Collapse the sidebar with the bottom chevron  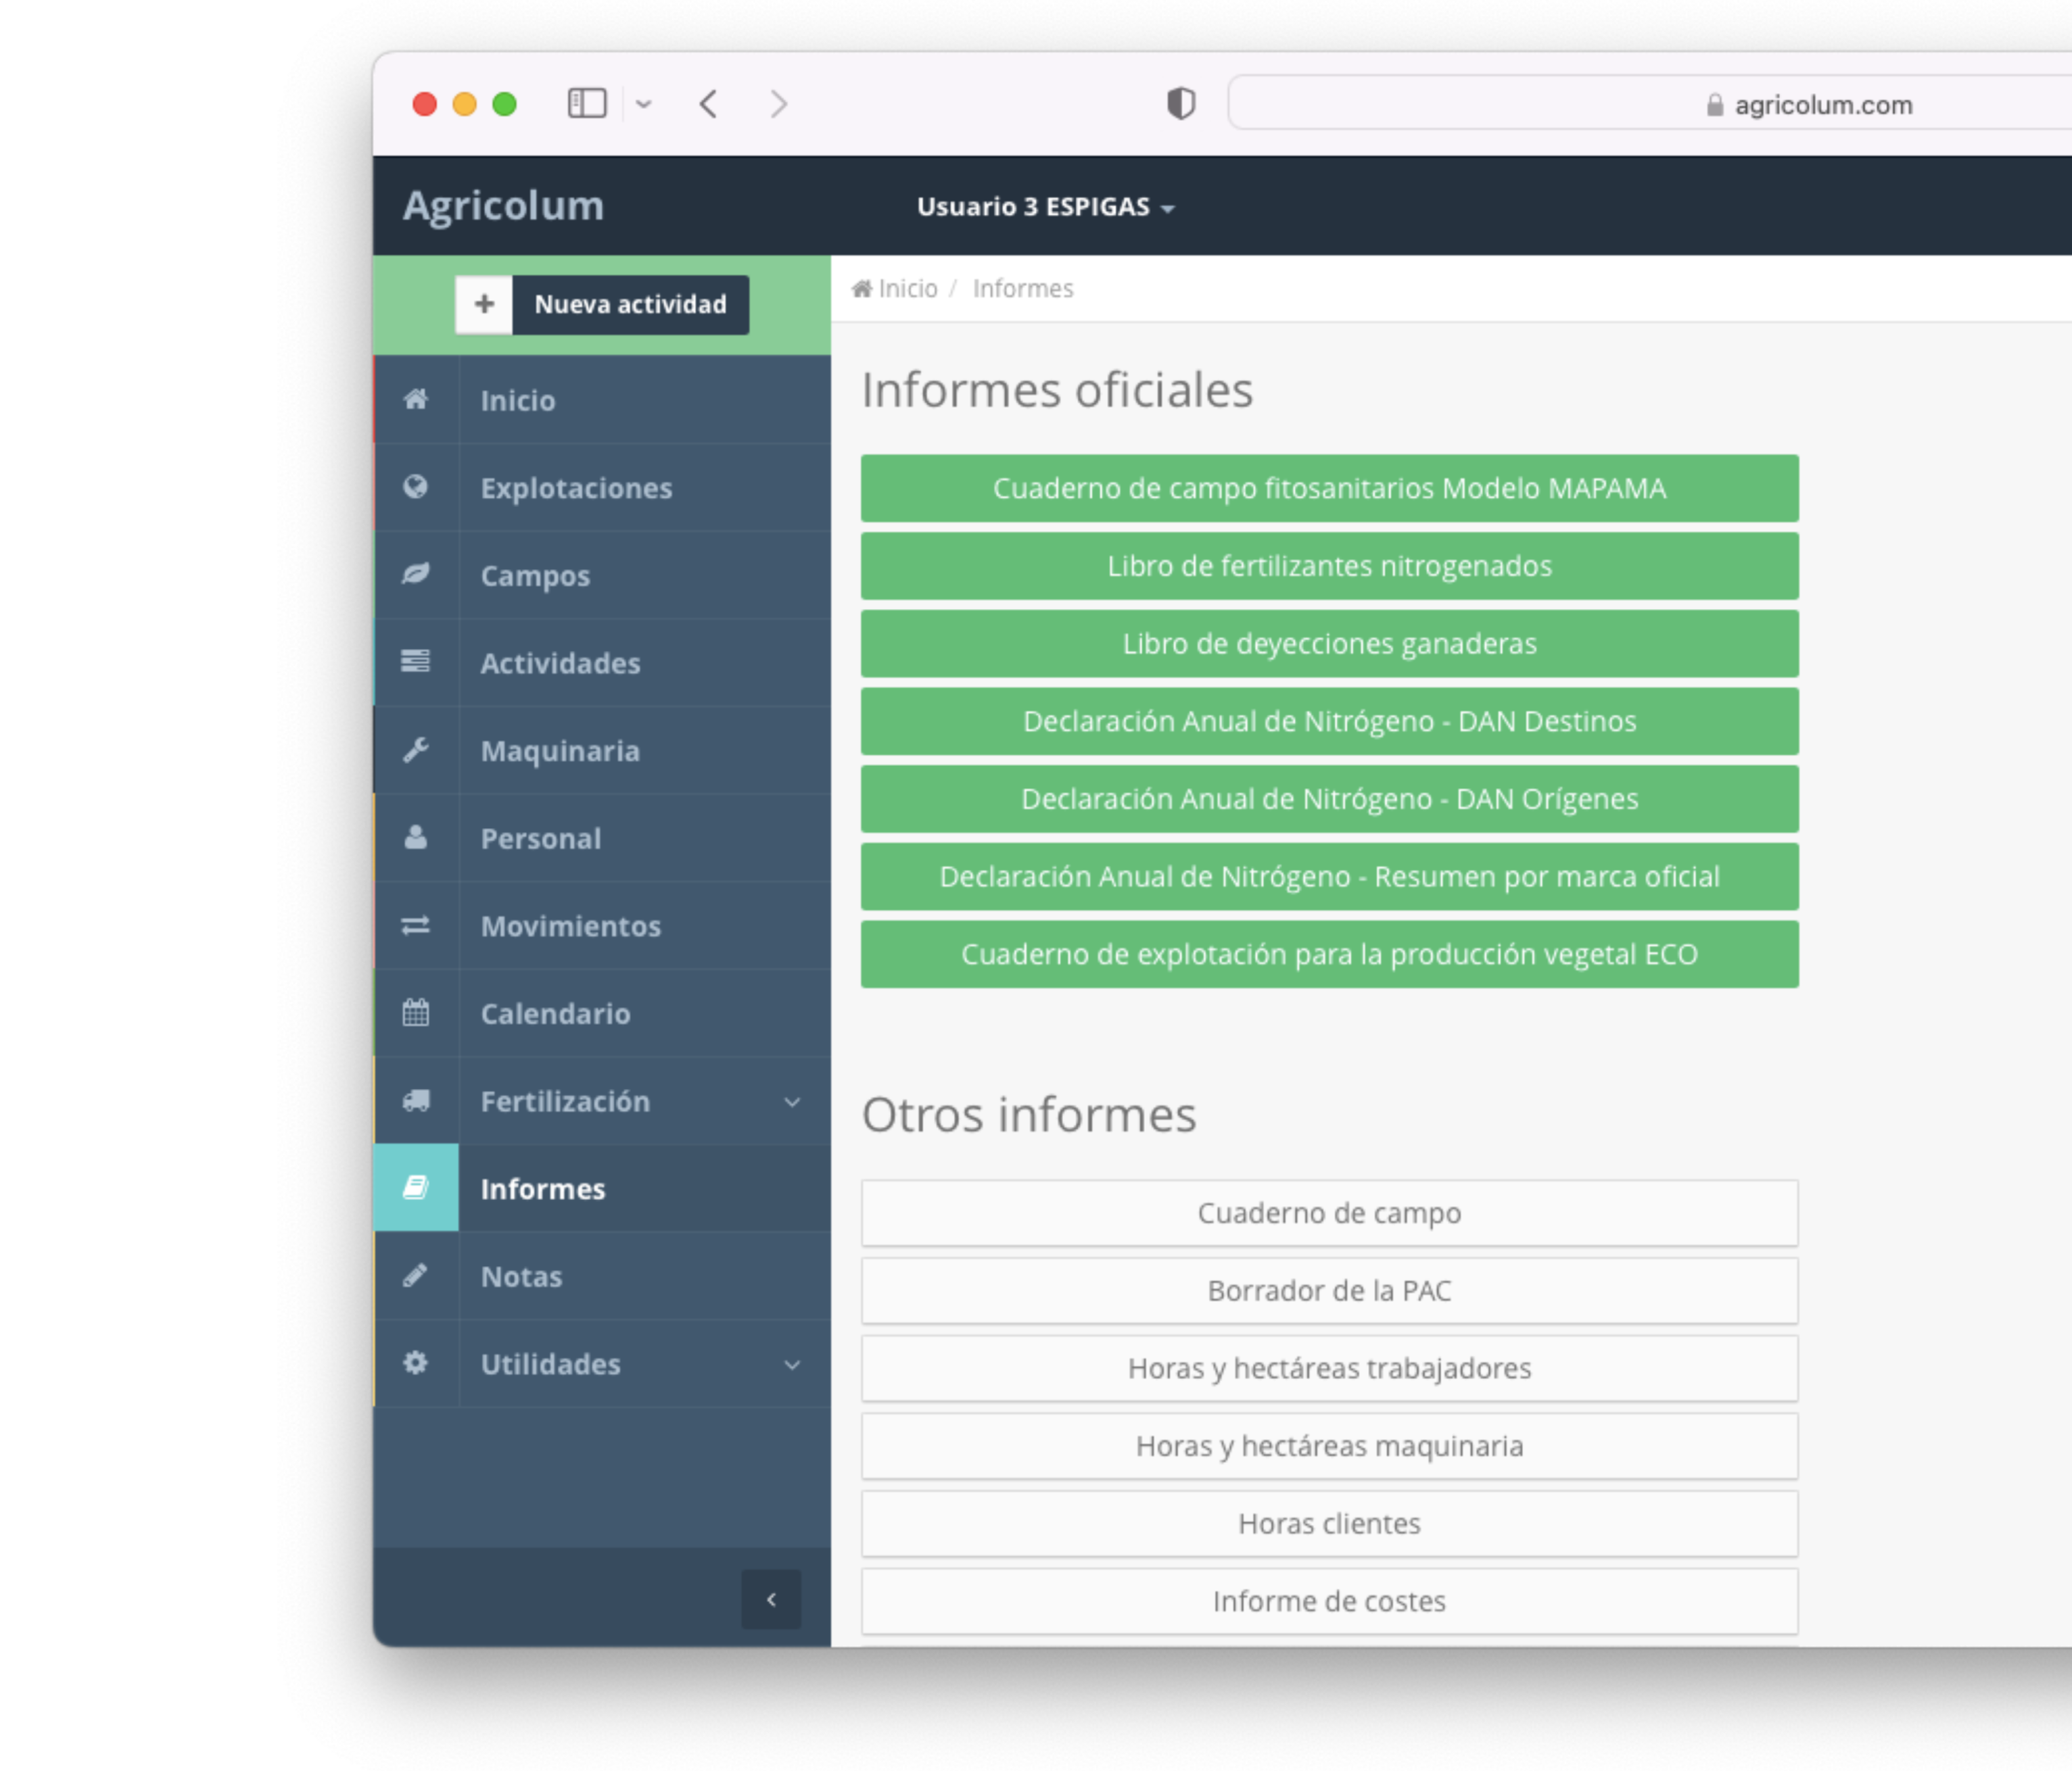point(771,1599)
